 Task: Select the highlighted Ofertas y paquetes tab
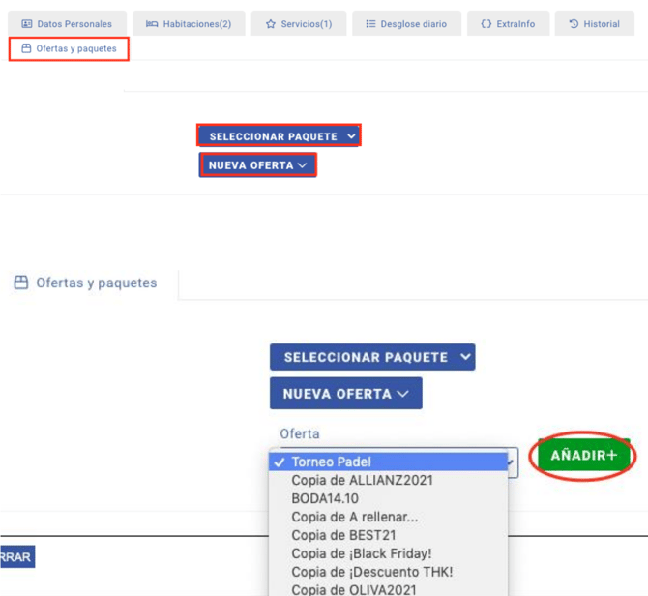69,48
